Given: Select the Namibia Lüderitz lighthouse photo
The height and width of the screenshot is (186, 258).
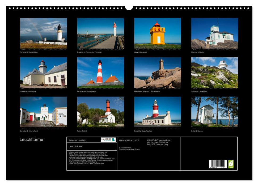Looking at the screenshot, I should (x=215, y=33).
